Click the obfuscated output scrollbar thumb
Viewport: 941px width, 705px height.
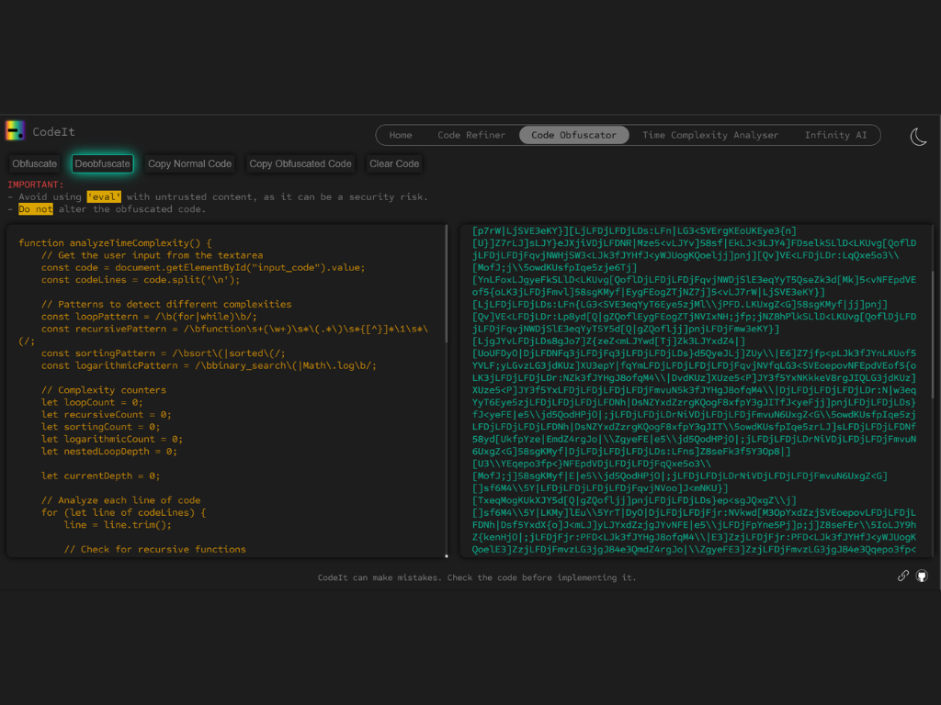pyautogui.click(x=932, y=334)
